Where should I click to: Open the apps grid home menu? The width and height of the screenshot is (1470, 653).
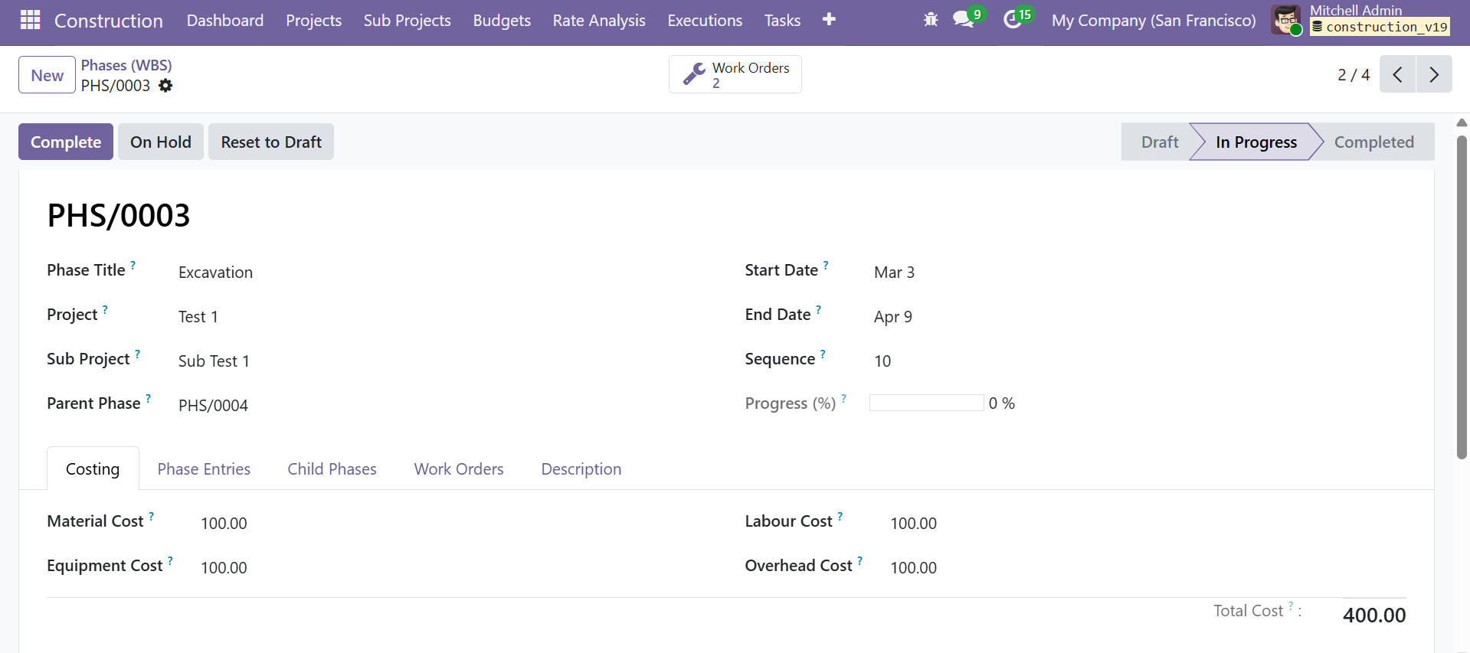pyautogui.click(x=30, y=20)
